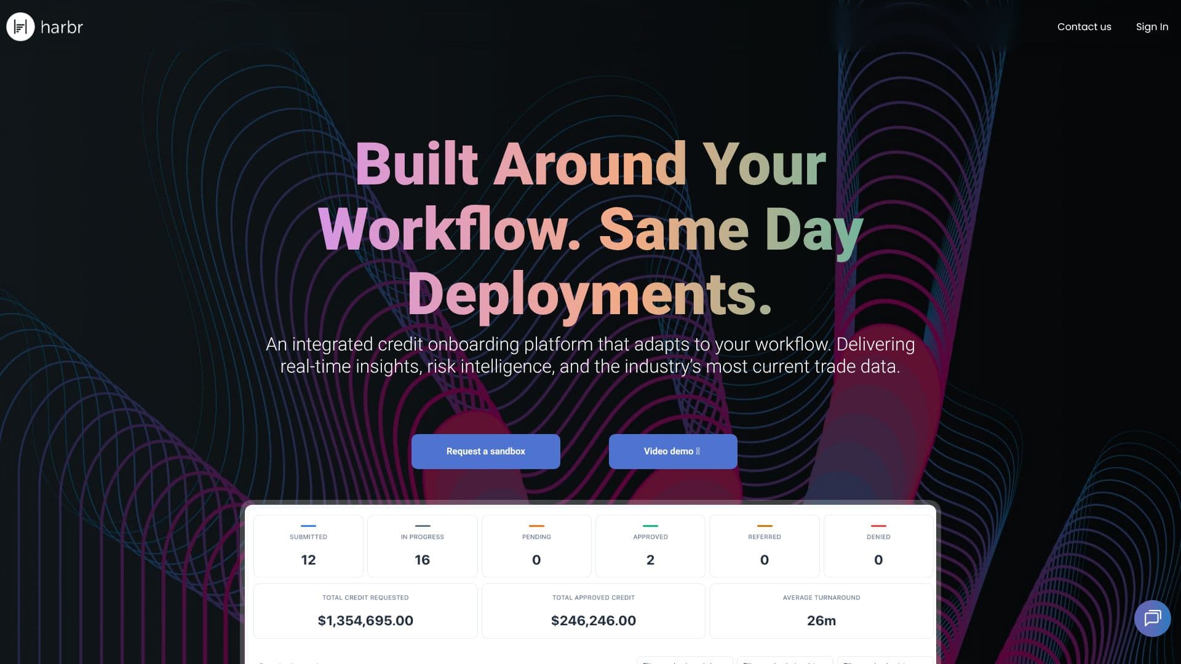Image resolution: width=1181 pixels, height=664 pixels.
Task: Open the Video demo button
Action: click(672, 451)
